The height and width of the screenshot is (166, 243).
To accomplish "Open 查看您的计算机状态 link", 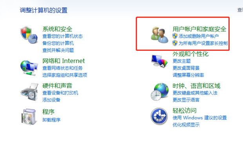I will 63,36.
